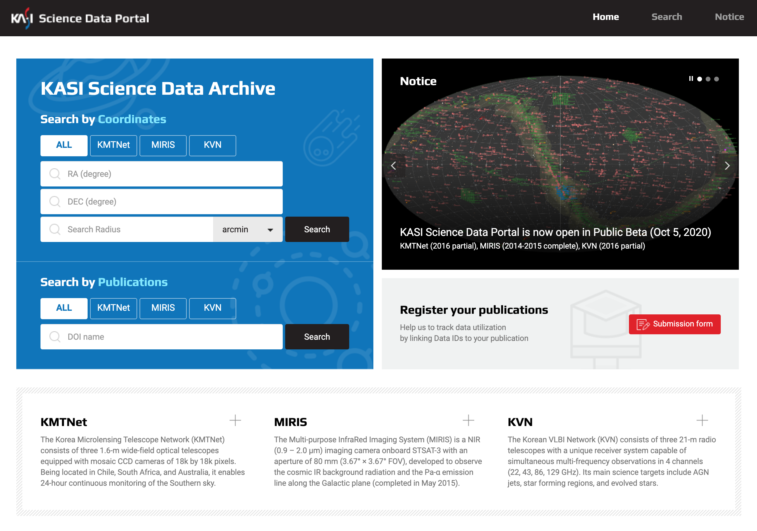Image resolution: width=757 pixels, height=531 pixels.
Task: Go to previous notice slide arrow
Action: click(393, 166)
